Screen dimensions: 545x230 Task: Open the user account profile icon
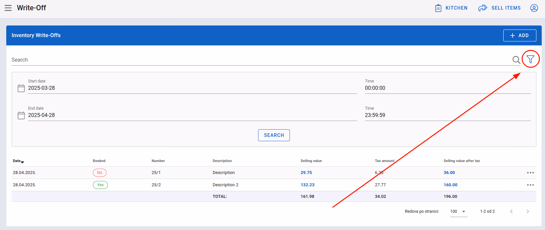[534, 8]
